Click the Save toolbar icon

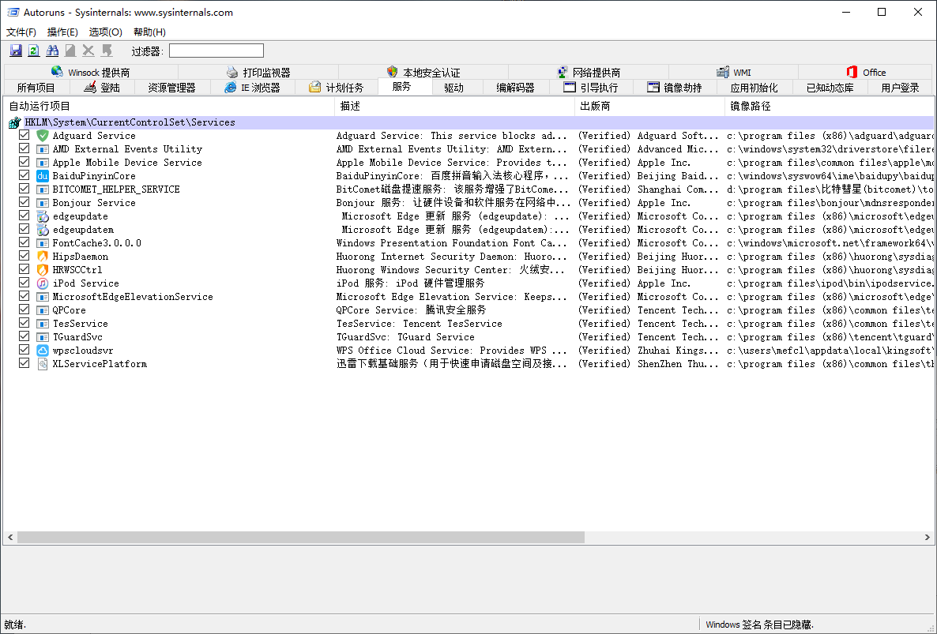[x=16, y=51]
